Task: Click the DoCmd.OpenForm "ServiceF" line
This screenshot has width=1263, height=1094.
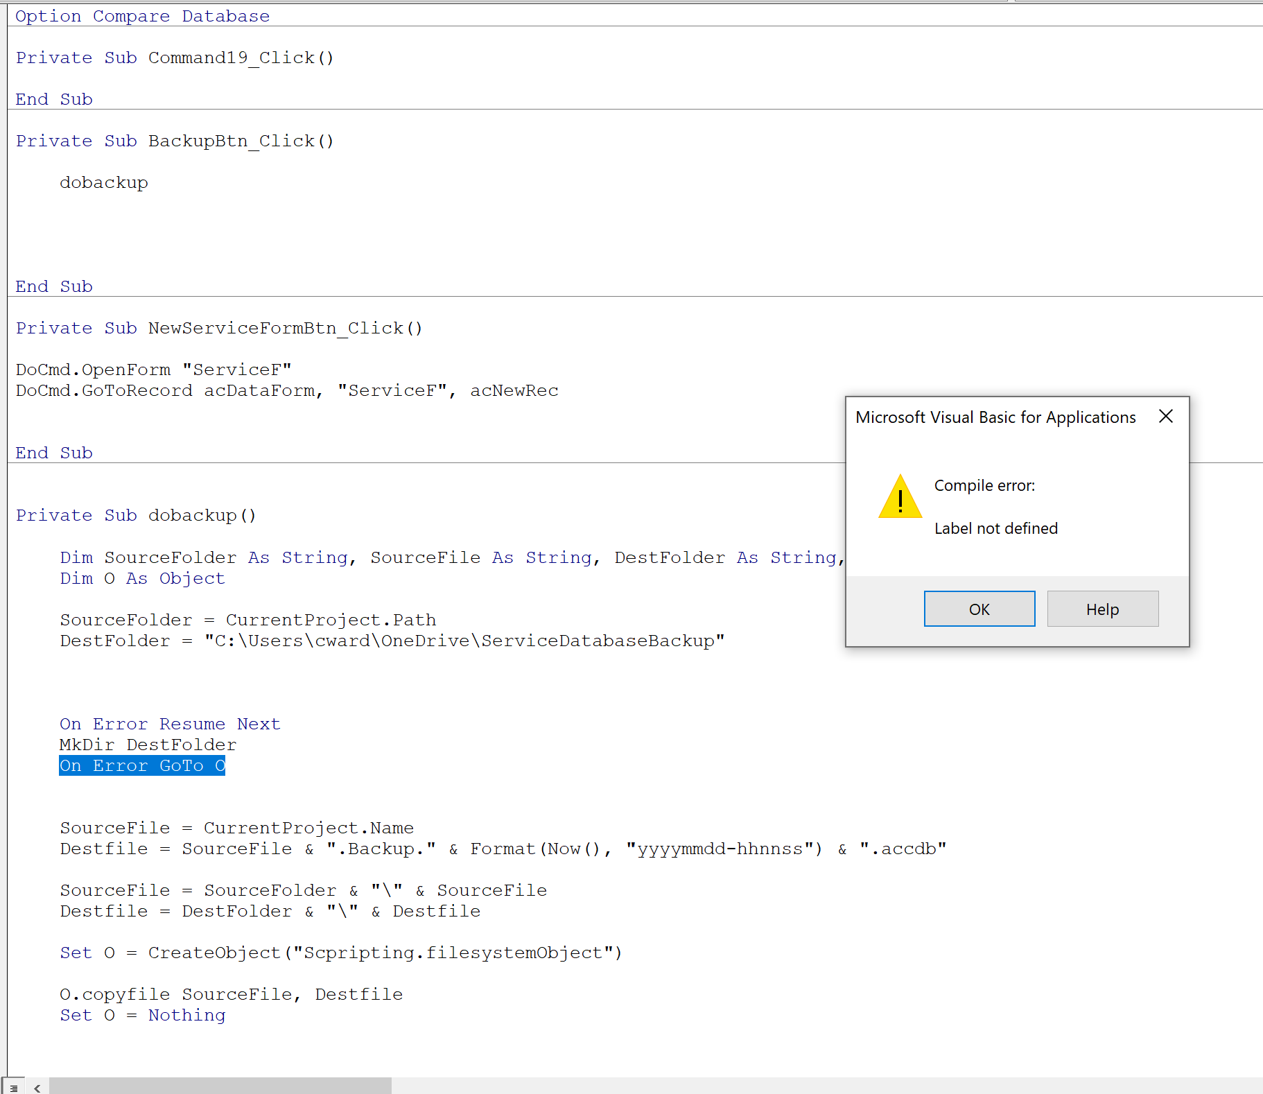Action: tap(153, 370)
